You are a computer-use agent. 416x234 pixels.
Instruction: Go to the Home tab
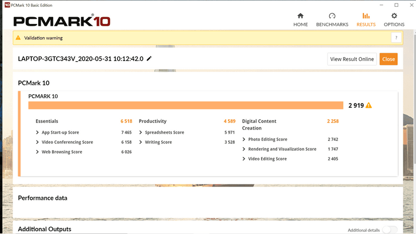[301, 20]
